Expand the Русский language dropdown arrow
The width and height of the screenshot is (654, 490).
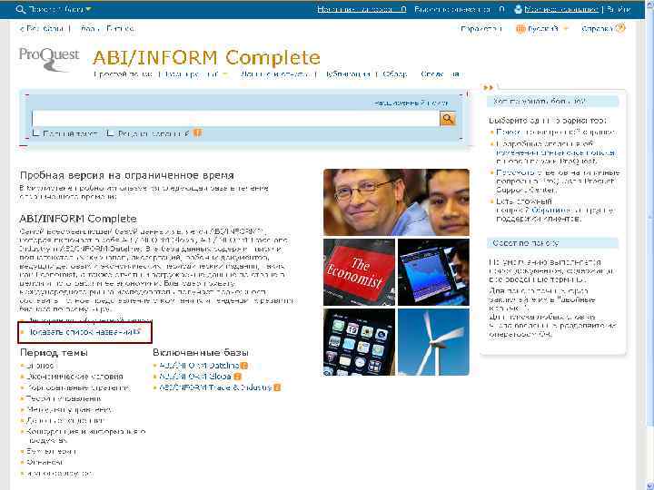pos(566,29)
